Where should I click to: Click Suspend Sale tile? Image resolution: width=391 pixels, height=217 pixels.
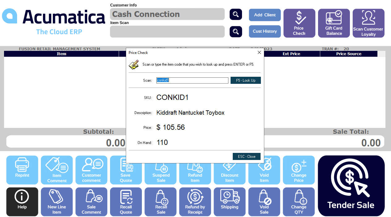161,174
